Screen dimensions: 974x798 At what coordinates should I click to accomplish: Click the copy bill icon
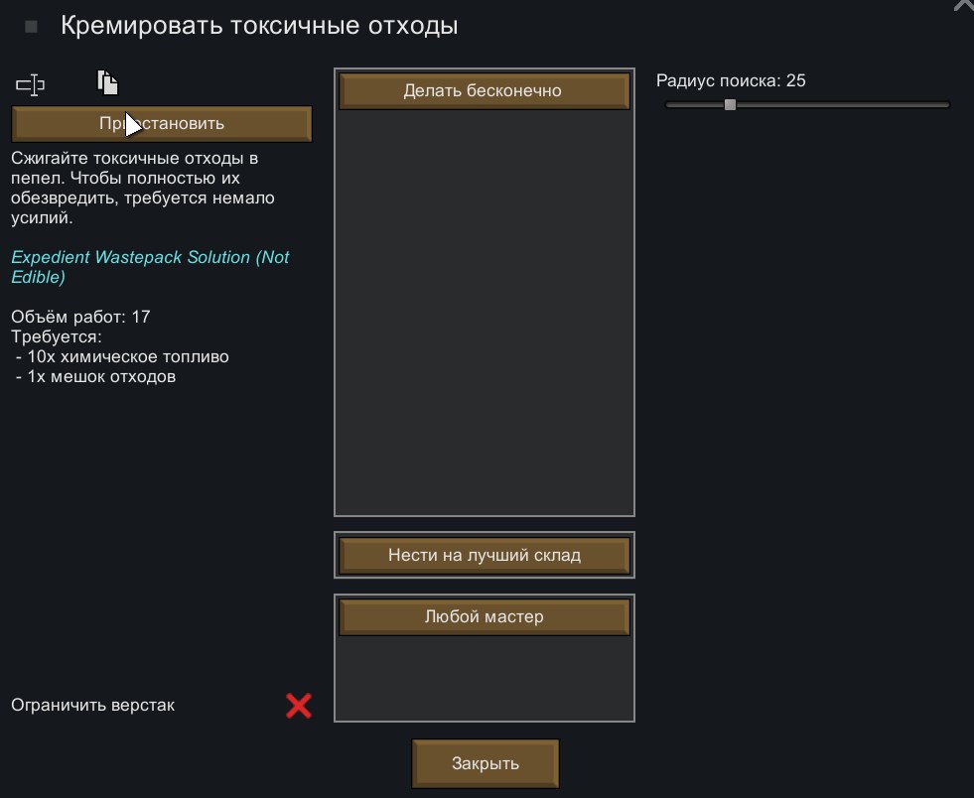pos(107,83)
